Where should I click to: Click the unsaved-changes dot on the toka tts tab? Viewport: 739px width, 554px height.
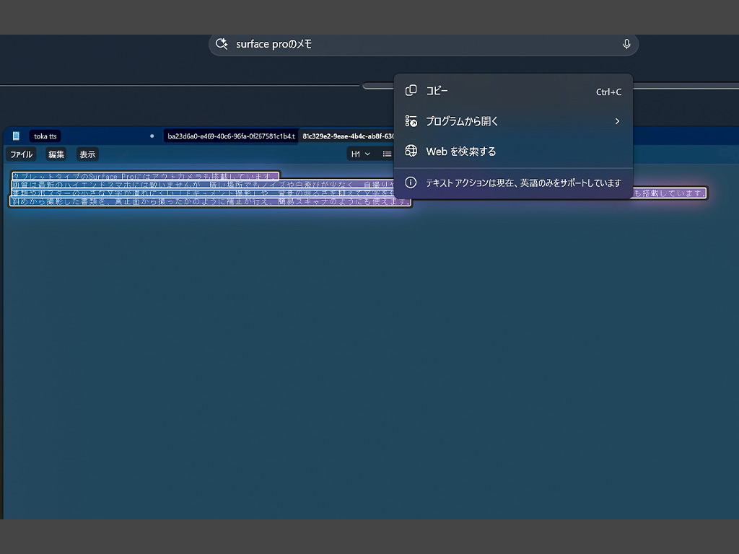[152, 136]
